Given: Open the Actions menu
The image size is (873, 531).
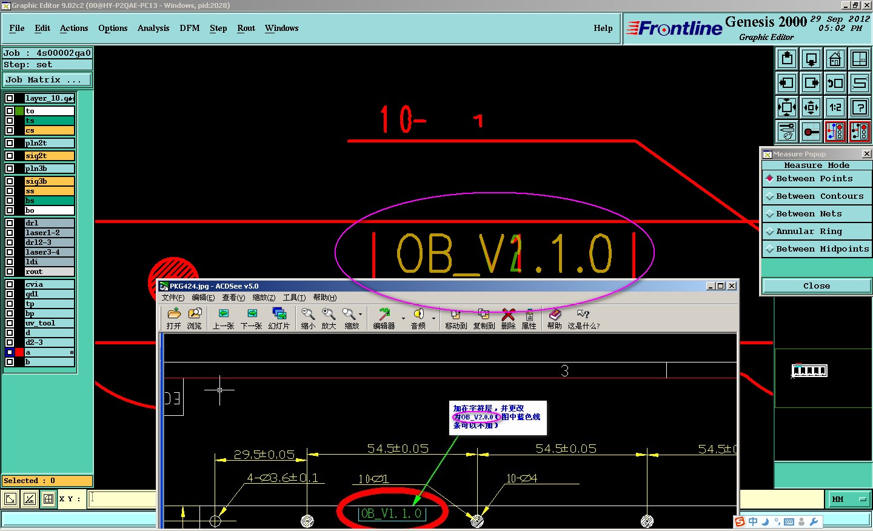Looking at the screenshot, I should (74, 28).
